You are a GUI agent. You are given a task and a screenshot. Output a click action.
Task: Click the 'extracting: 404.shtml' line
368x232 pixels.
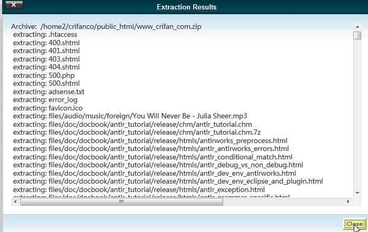click(46, 67)
